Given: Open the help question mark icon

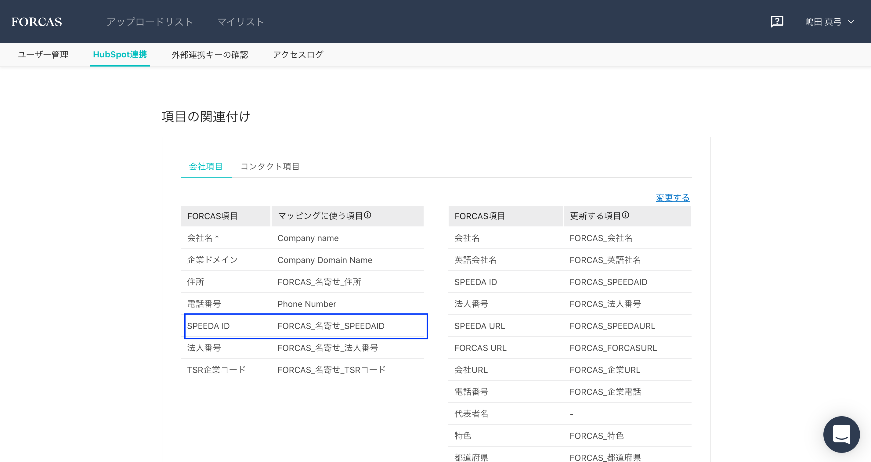Looking at the screenshot, I should click(x=777, y=22).
